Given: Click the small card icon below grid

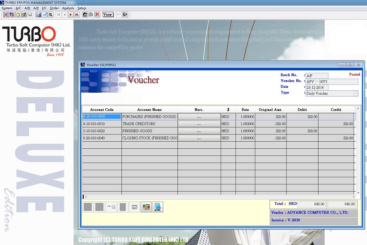Looking at the screenshot, I should [x=134, y=207].
